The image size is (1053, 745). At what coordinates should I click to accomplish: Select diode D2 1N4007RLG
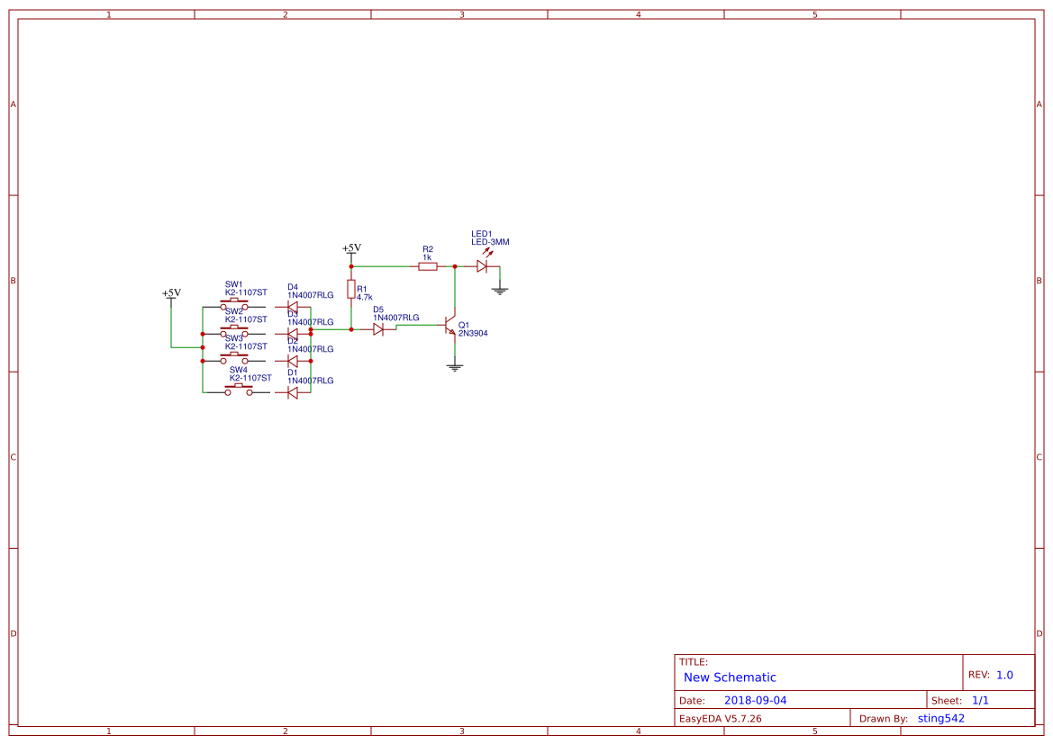click(295, 361)
